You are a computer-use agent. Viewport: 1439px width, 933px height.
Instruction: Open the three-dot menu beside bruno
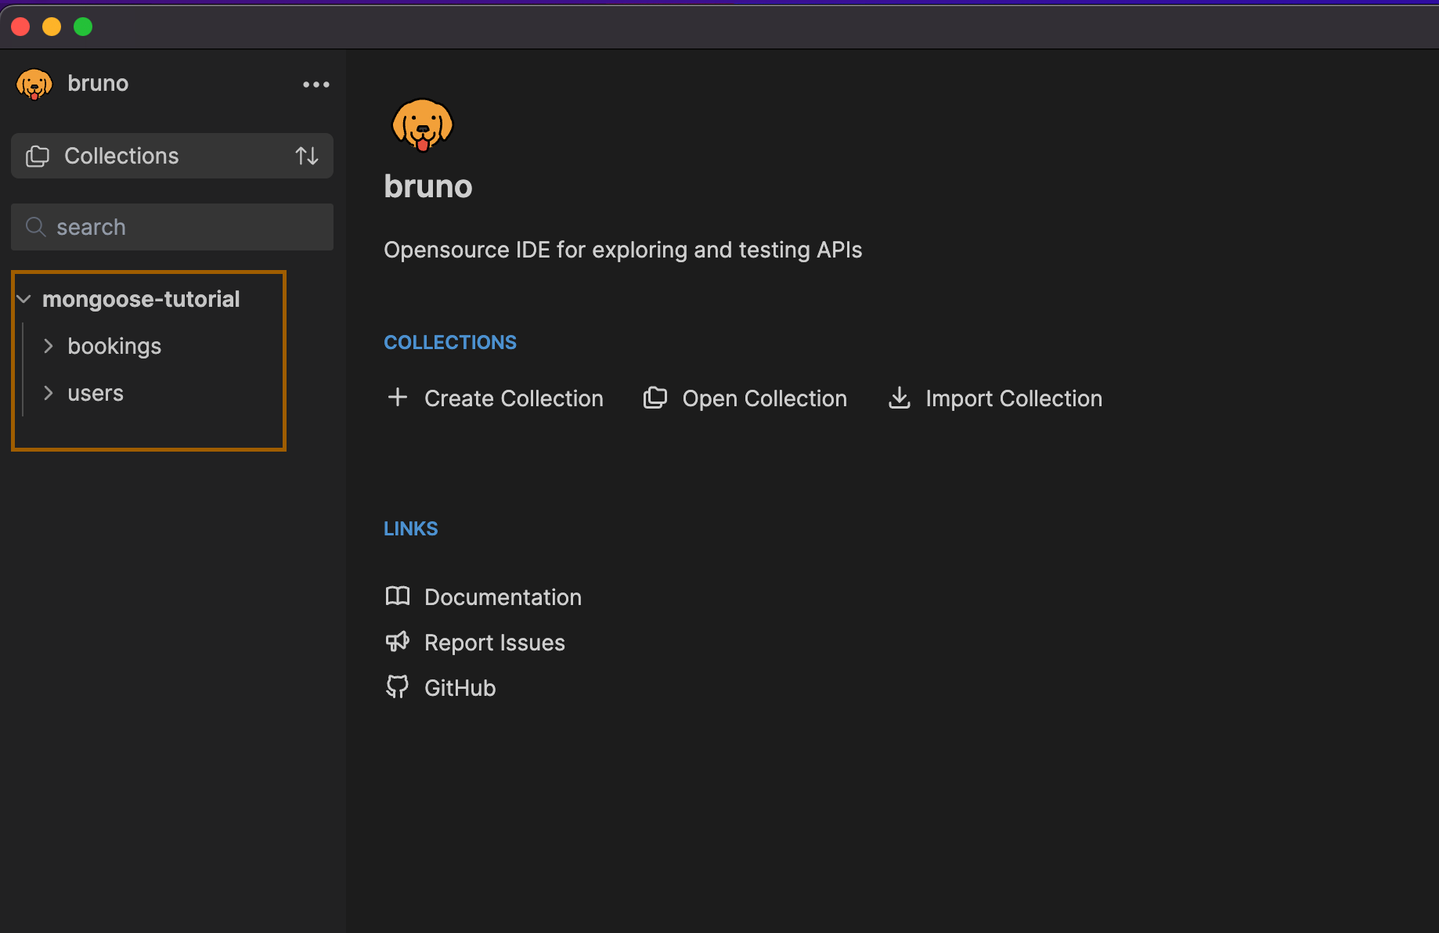point(316,84)
